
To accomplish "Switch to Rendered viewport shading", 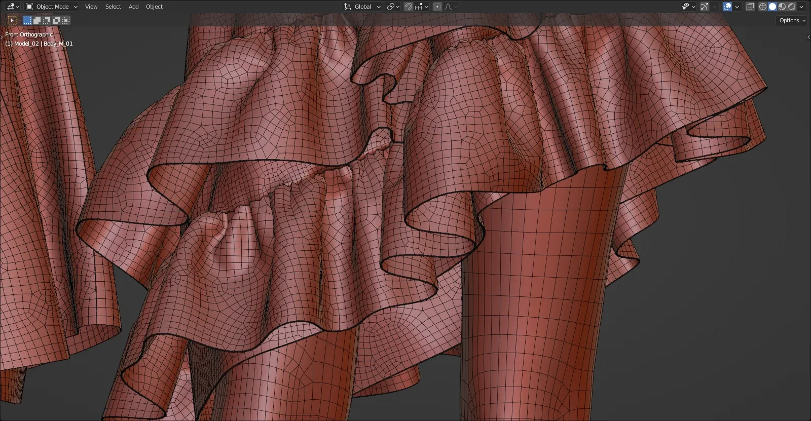I will (x=792, y=7).
